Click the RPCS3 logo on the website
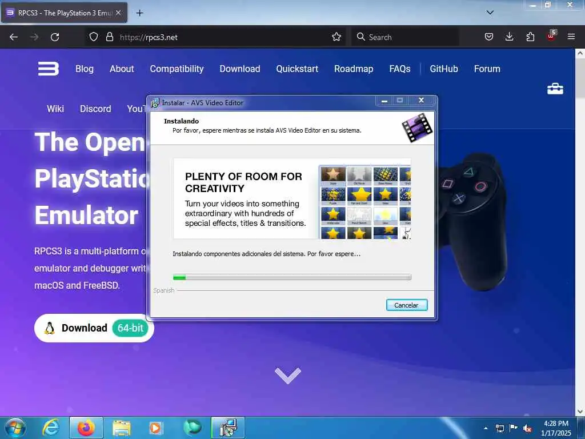Screen dimensions: 585x439 point(48,69)
